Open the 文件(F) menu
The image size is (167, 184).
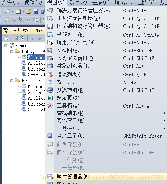click(x=10, y=2)
